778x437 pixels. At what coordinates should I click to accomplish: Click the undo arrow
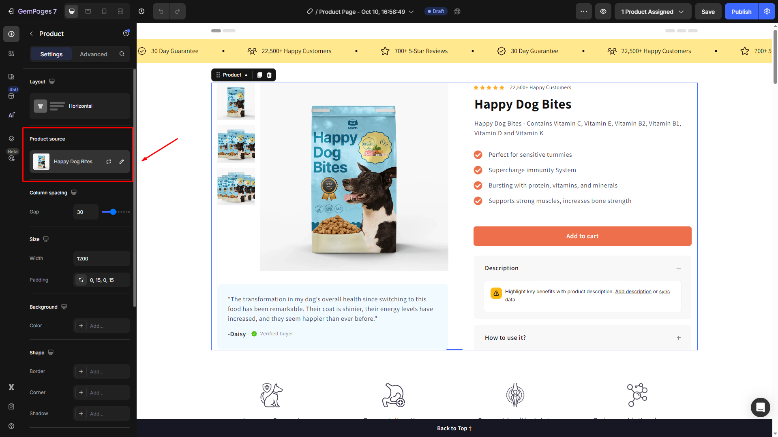tap(161, 11)
